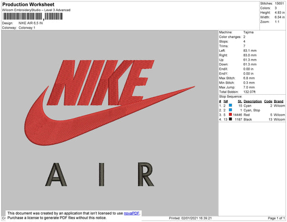The height and width of the screenshot is (222, 287).
Task: Select the Black color swatch in Stop Sequence
Action: click(231, 119)
